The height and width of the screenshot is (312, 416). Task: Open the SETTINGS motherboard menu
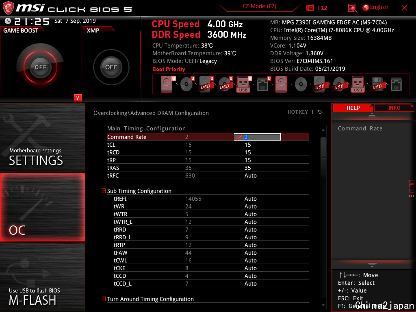click(42, 137)
